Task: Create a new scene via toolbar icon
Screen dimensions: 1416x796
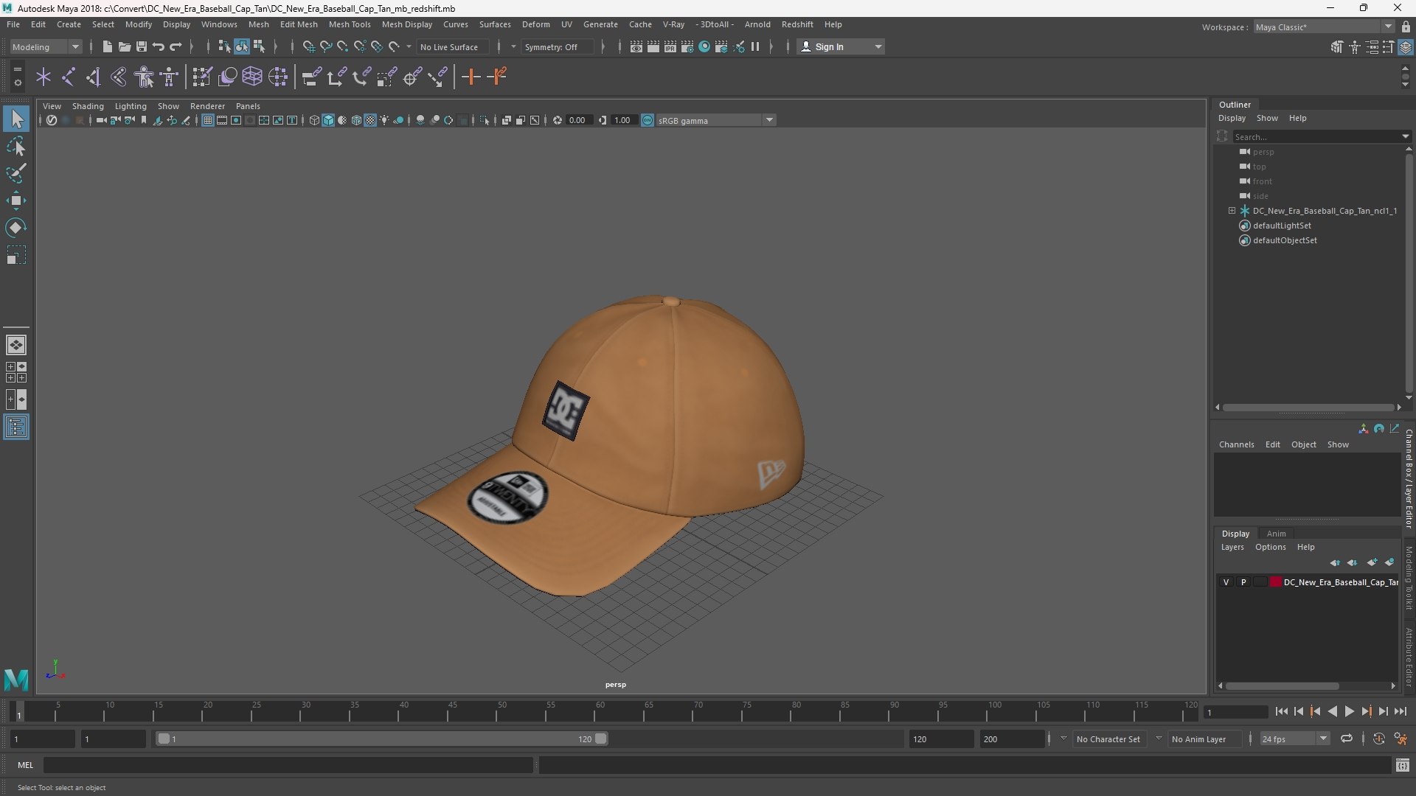Action: pyautogui.click(x=107, y=46)
